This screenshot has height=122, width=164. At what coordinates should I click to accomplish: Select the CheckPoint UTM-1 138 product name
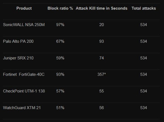tap(24, 91)
